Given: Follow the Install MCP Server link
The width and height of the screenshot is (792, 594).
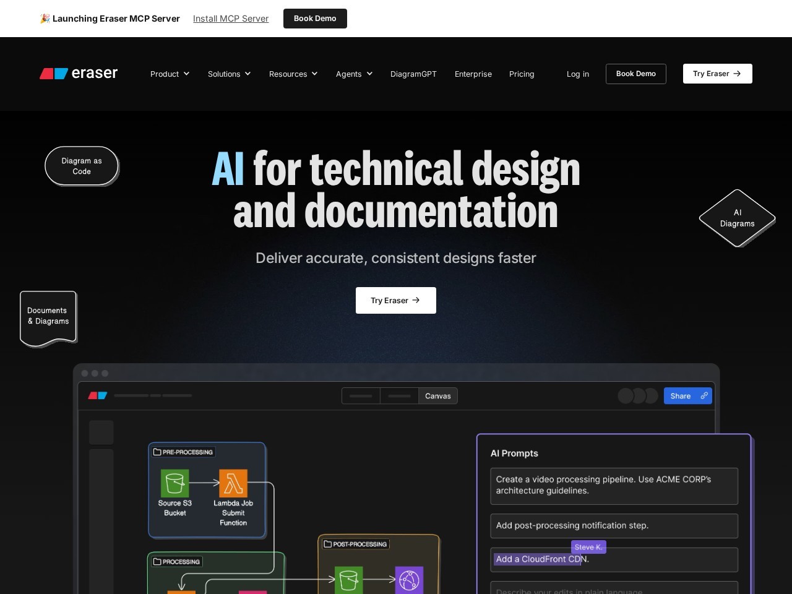Looking at the screenshot, I should pos(231,19).
